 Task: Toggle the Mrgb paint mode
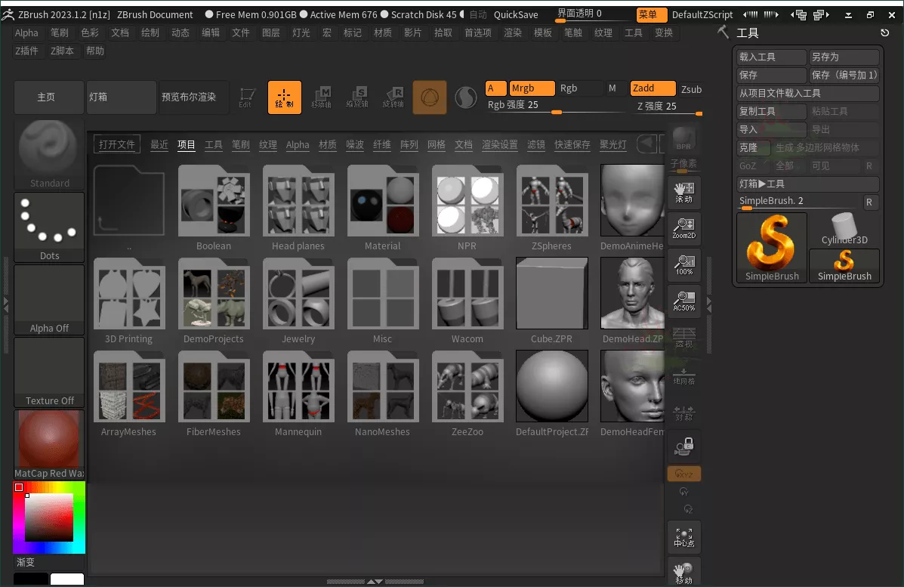tap(532, 88)
